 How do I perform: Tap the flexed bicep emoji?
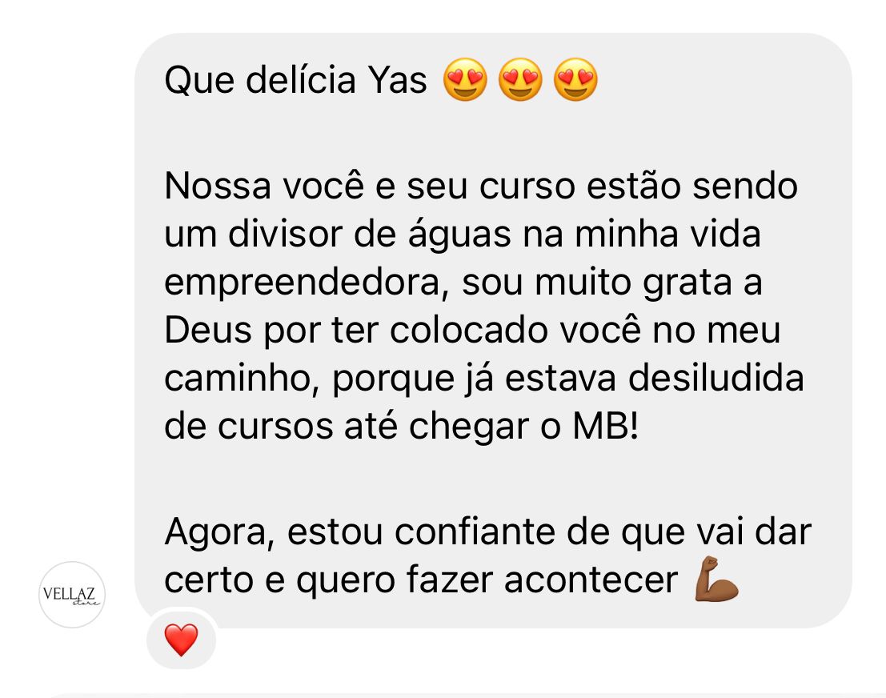[716, 580]
